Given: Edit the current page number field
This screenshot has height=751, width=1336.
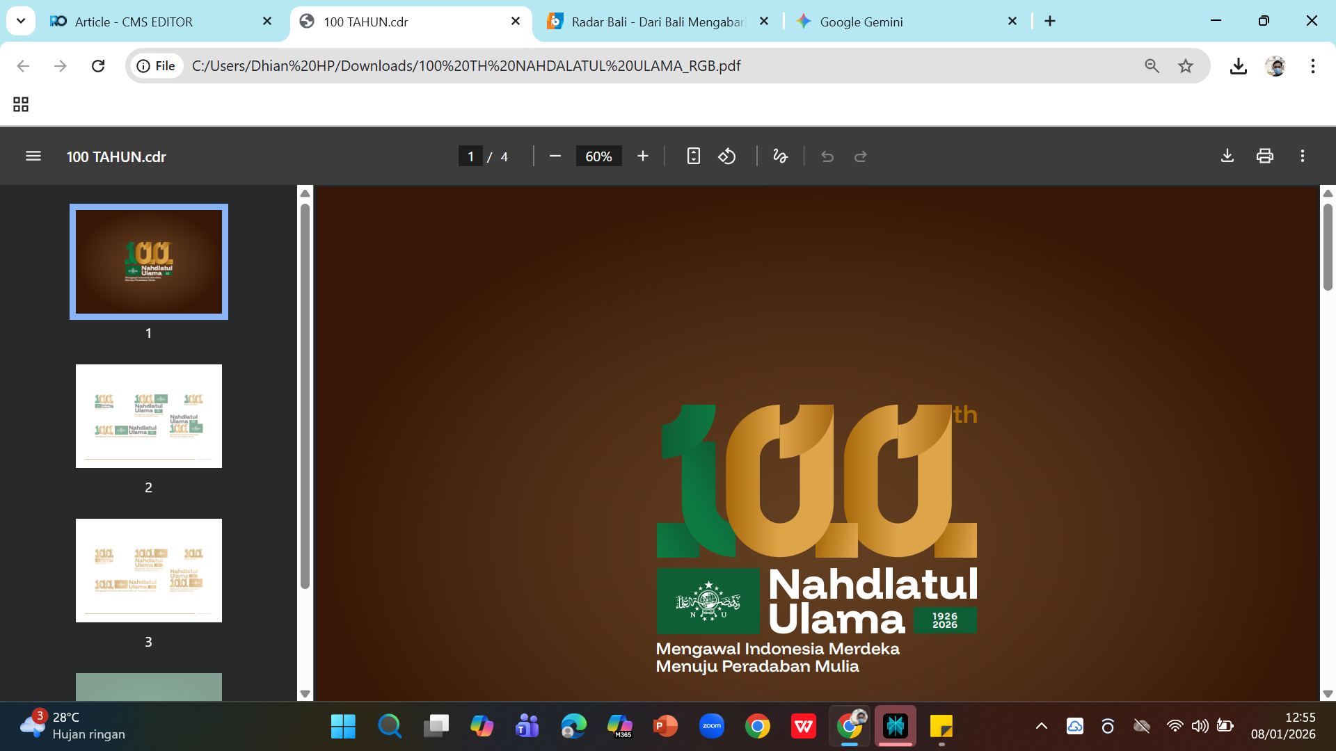Looking at the screenshot, I should pyautogui.click(x=470, y=156).
